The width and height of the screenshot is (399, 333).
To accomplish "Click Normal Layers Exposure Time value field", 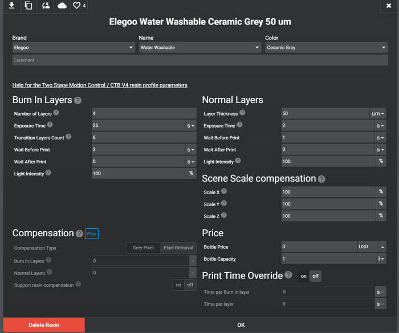I will [x=328, y=125].
